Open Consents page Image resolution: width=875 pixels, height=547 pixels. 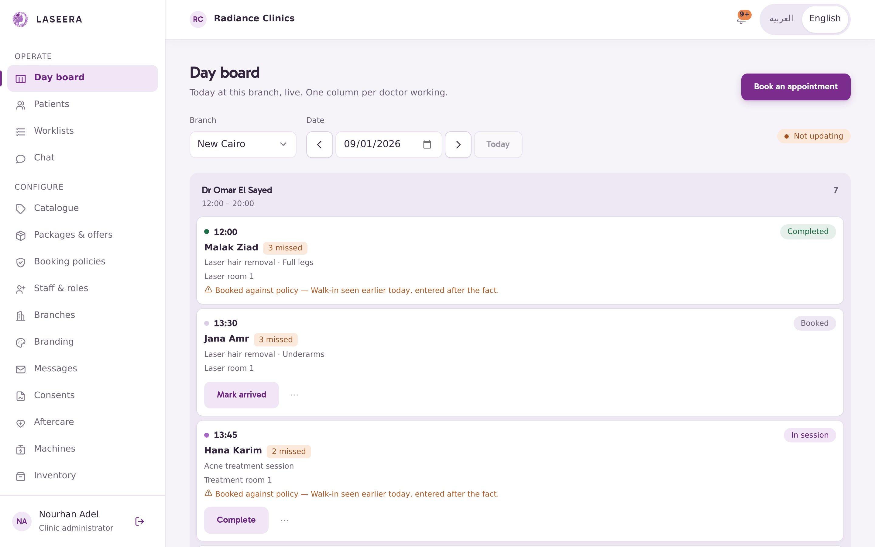tap(82, 396)
